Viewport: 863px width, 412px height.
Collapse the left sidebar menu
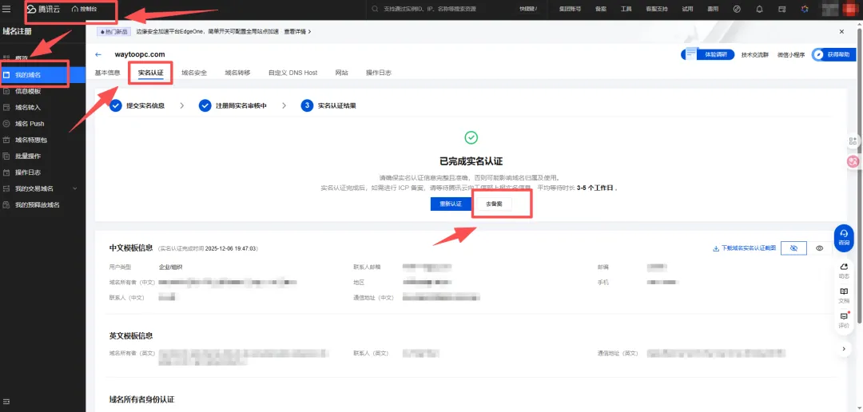(7, 400)
